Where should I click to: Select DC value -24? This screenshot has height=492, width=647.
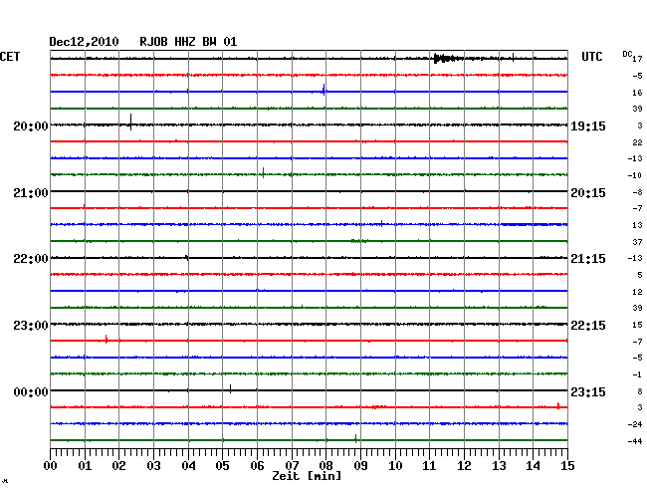click(x=635, y=424)
